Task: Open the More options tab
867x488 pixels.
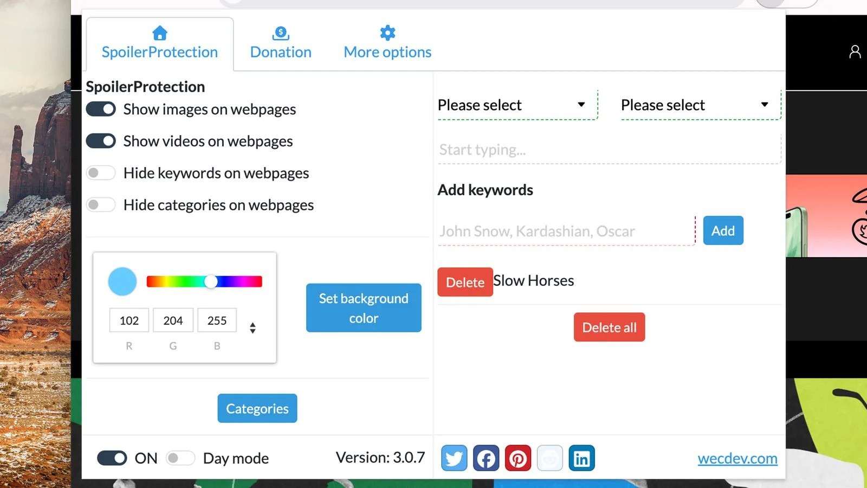Action: coord(387,43)
